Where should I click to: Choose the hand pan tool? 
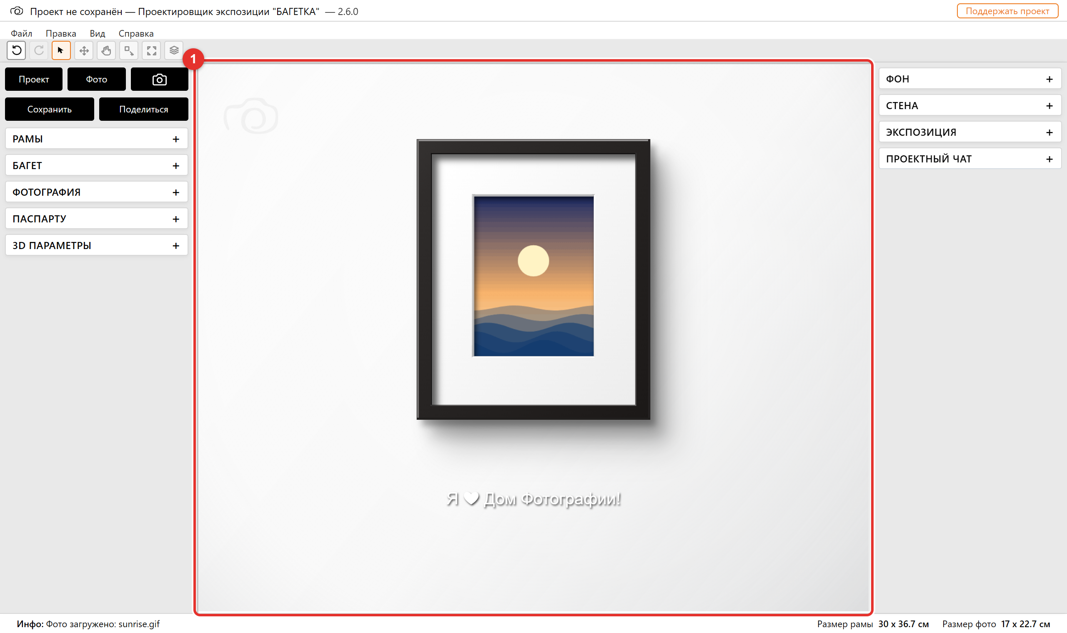106,50
